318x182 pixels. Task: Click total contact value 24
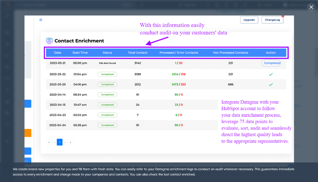point(137,105)
